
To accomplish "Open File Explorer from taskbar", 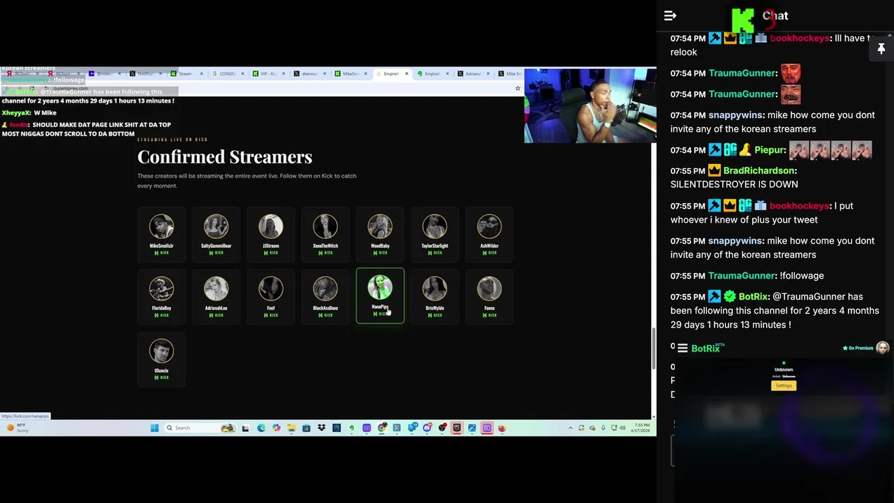I will pos(291,428).
